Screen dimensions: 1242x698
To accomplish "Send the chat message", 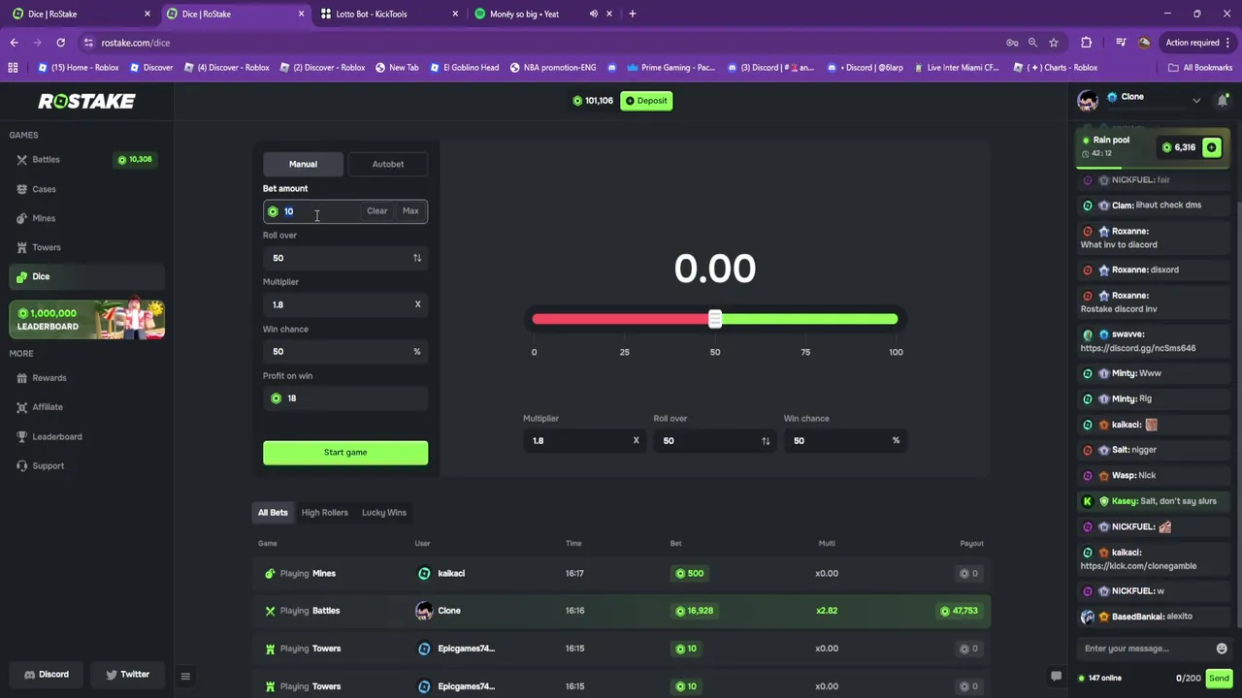I will click(1220, 678).
